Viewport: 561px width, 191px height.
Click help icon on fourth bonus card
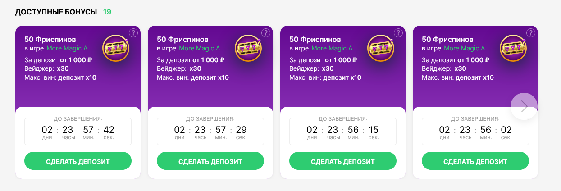tap(530, 33)
